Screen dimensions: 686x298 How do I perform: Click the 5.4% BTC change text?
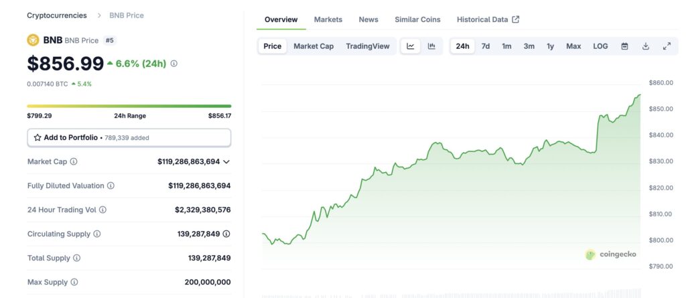pyautogui.click(x=84, y=84)
